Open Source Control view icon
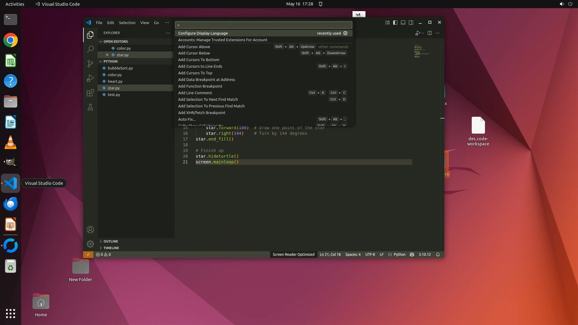 tap(90, 63)
